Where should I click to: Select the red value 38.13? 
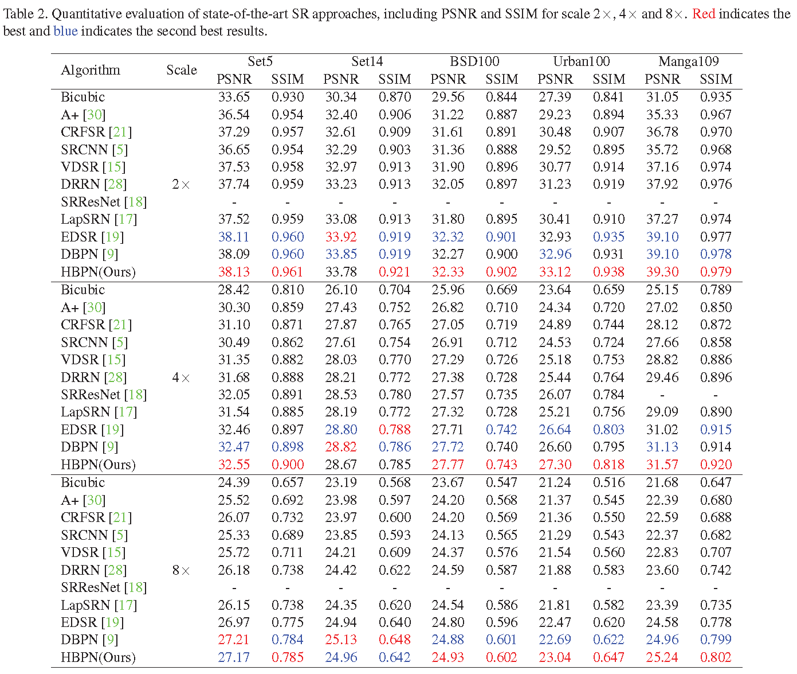point(234,272)
